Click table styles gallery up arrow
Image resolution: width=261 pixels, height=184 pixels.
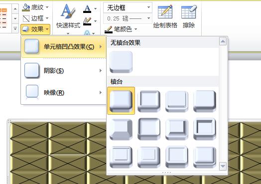click(x=15, y=8)
